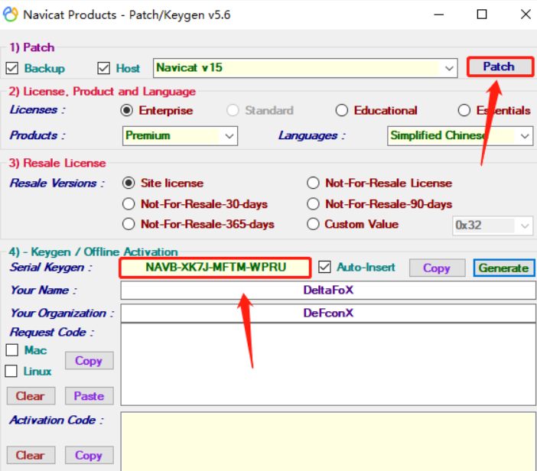
Task: Select the Enterprise license radio button
Action: click(127, 111)
